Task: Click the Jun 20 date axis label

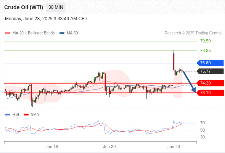Action: (109, 146)
